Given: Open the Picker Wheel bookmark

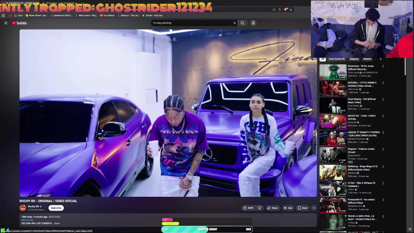Looking at the screenshot, I should coord(37,15).
